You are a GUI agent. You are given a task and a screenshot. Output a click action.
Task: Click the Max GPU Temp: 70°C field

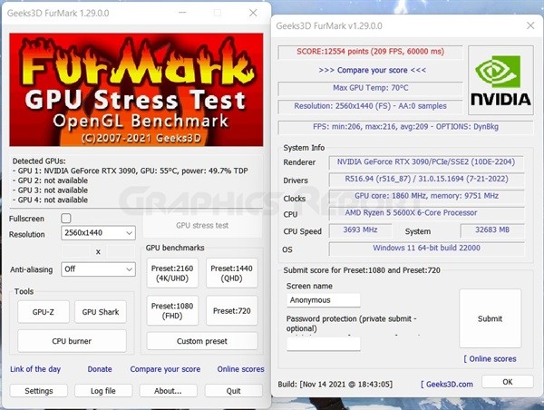(x=370, y=88)
